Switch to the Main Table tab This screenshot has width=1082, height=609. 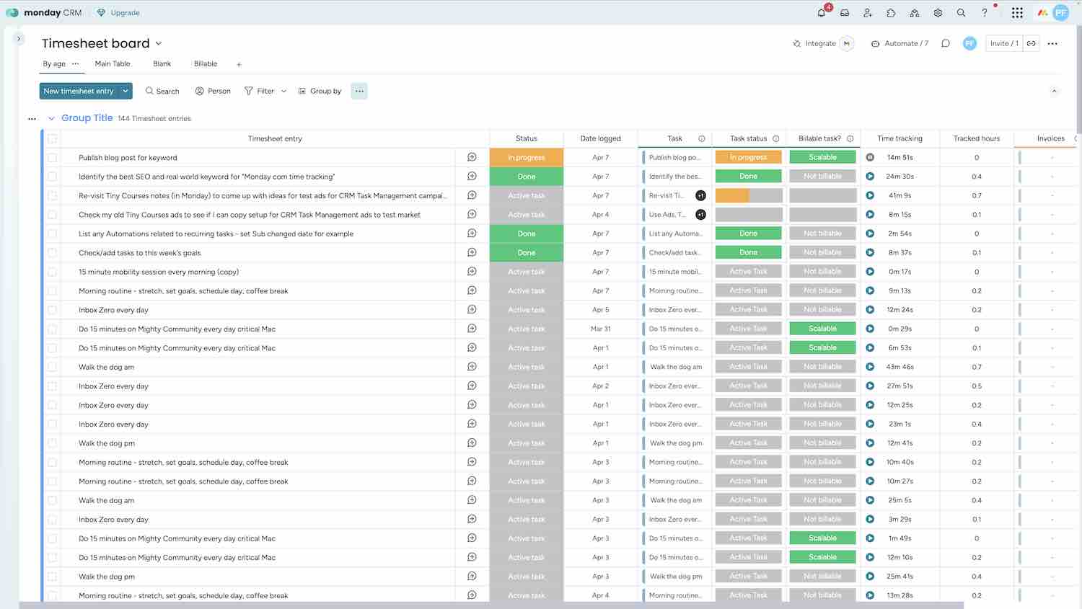pos(113,63)
